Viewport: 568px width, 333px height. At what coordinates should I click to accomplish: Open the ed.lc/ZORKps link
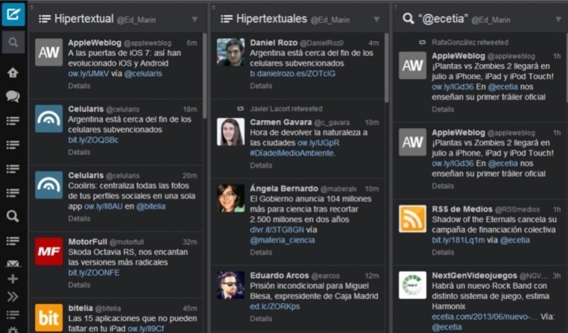point(275,306)
